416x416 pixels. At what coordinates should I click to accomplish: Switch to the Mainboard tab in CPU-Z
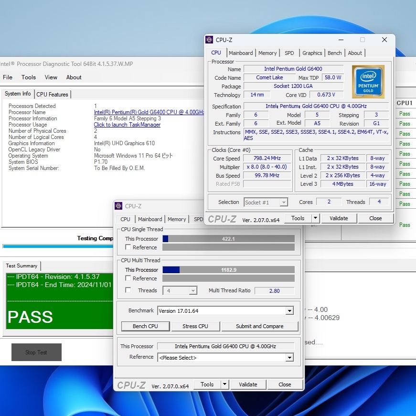[x=240, y=53]
